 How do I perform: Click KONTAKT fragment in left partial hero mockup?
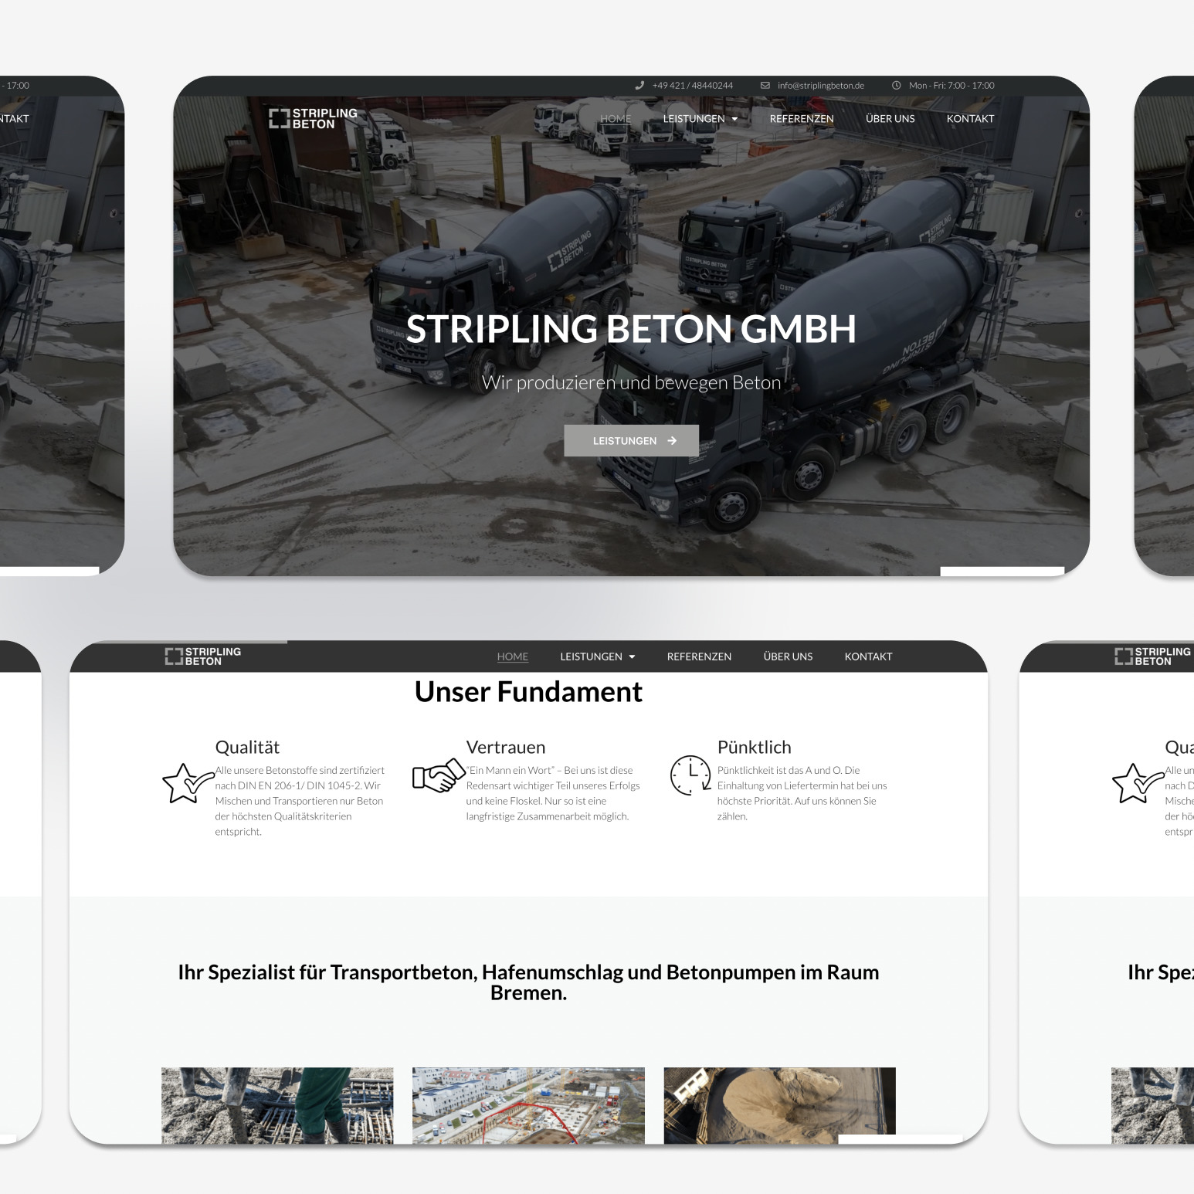[x=14, y=119]
